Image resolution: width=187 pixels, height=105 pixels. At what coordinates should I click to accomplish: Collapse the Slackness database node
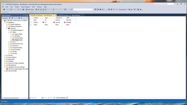(7, 28)
